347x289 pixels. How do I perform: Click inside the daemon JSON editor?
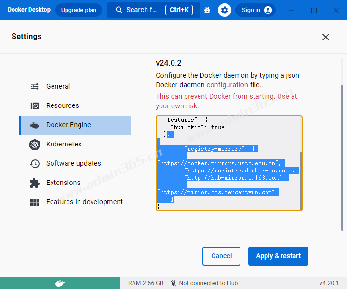[229, 163]
